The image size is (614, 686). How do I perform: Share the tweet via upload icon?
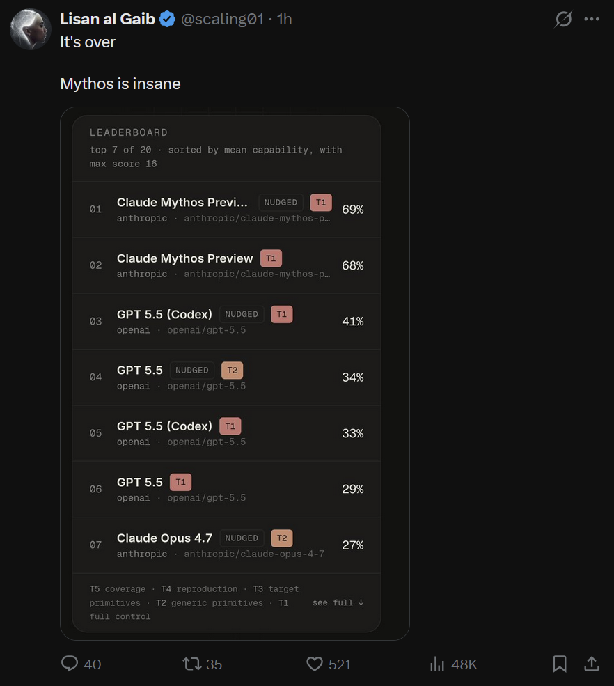point(592,664)
